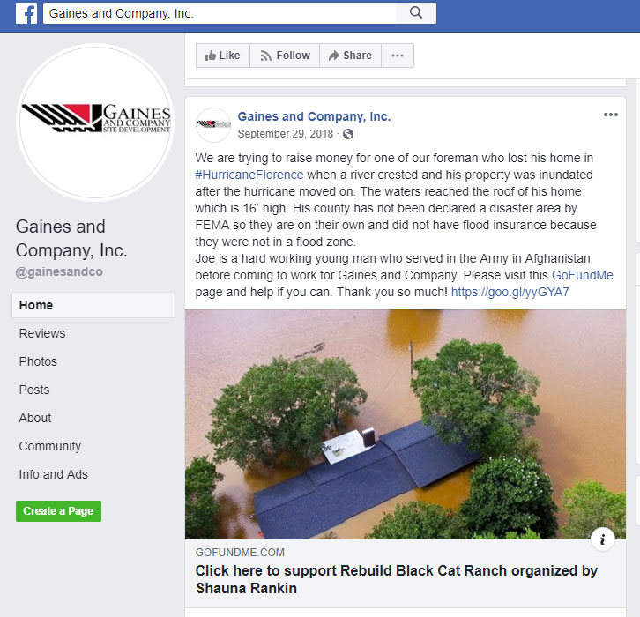Screen dimensions: 640x617
Task: Click the small Gaines post avatar
Action: [x=213, y=124]
